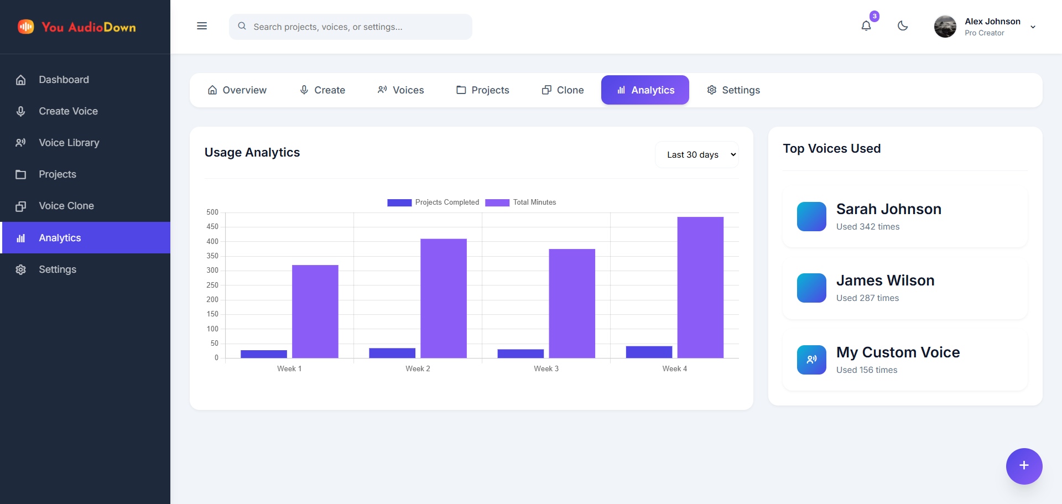Toggle Total Minutes legend swatch
The width and height of the screenshot is (1062, 504).
point(497,202)
